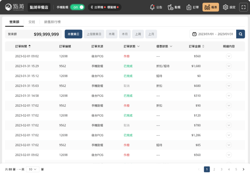This screenshot has height=175, width=250.
Task: Open 設定 settings gear
Action: pyautogui.click(x=229, y=7)
